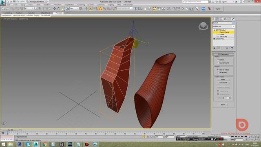The image size is (261, 147).
Task: Open reference coordinate system View dropdown
Action: coord(74,8)
